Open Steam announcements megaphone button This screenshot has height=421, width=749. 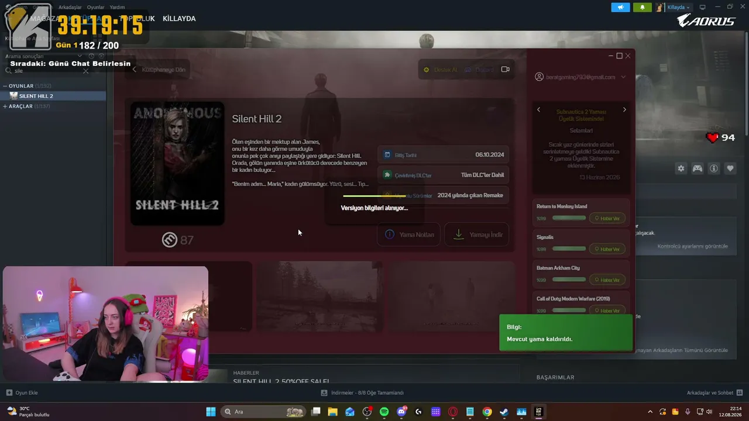pyautogui.click(x=621, y=8)
